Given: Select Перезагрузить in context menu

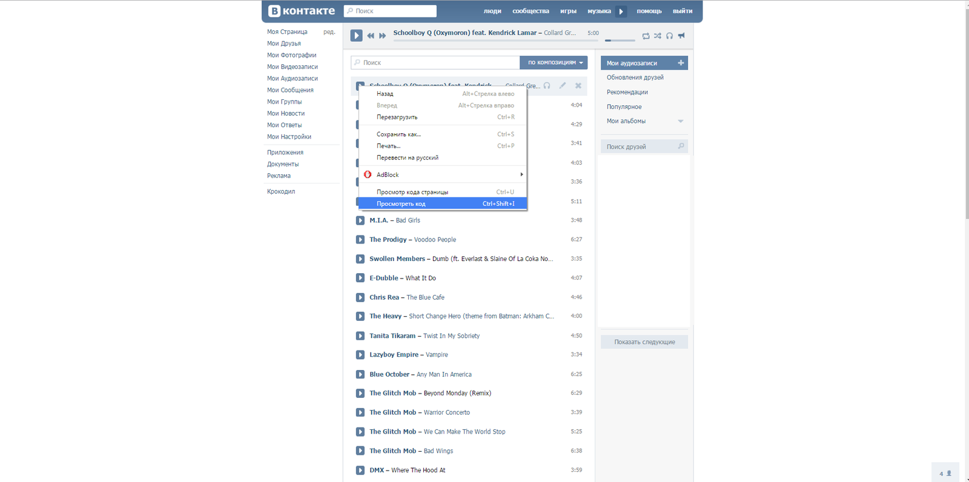Looking at the screenshot, I should [443, 117].
